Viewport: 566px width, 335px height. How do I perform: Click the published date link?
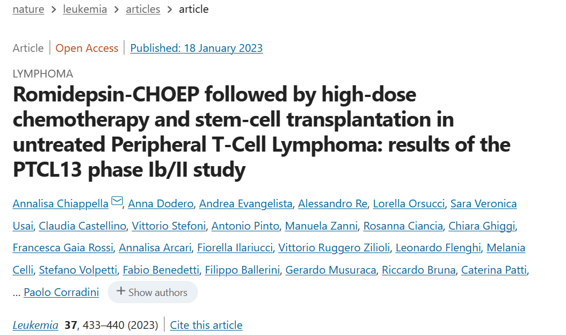[x=196, y=48]
